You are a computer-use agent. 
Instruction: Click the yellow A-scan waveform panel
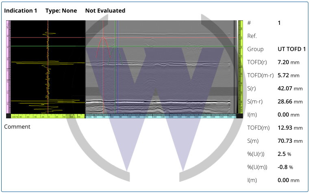click(x=48, y=67)
